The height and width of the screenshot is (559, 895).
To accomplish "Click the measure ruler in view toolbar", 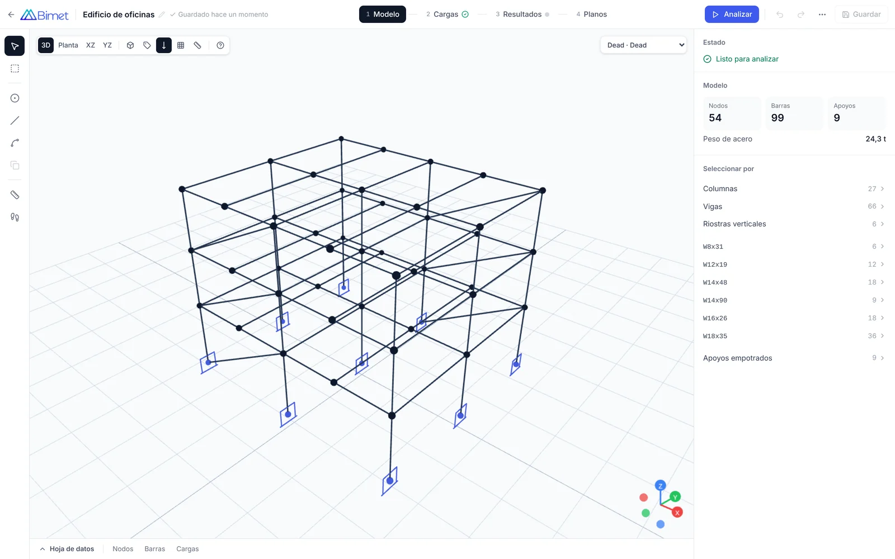I will (x=197, y=45).
